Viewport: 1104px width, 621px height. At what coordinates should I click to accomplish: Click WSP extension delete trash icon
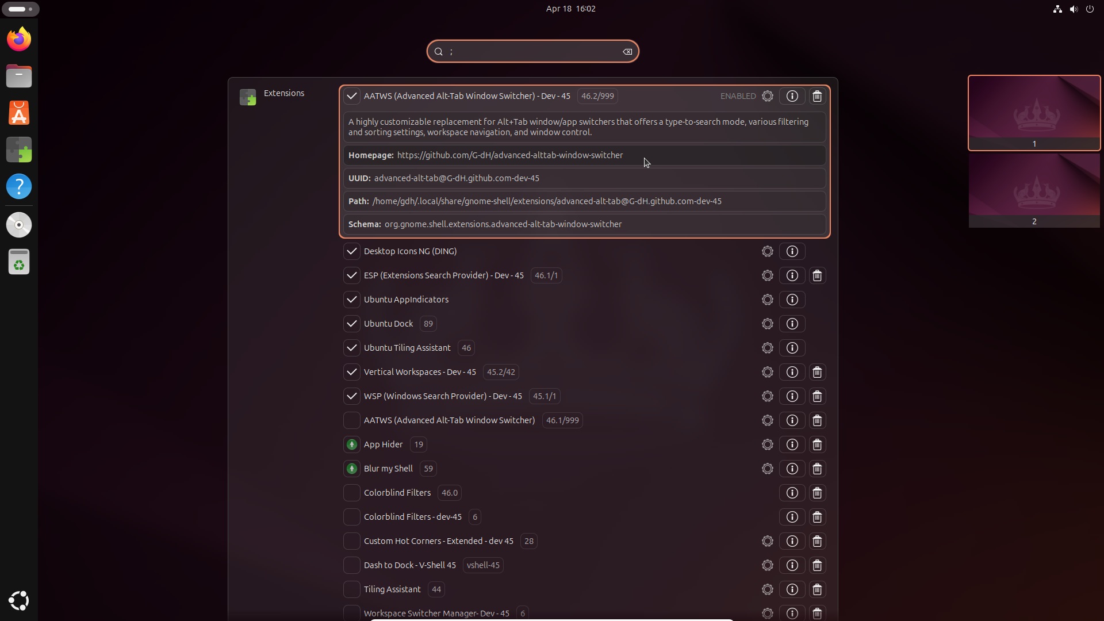pyautogui.click(x=818, y=396)
